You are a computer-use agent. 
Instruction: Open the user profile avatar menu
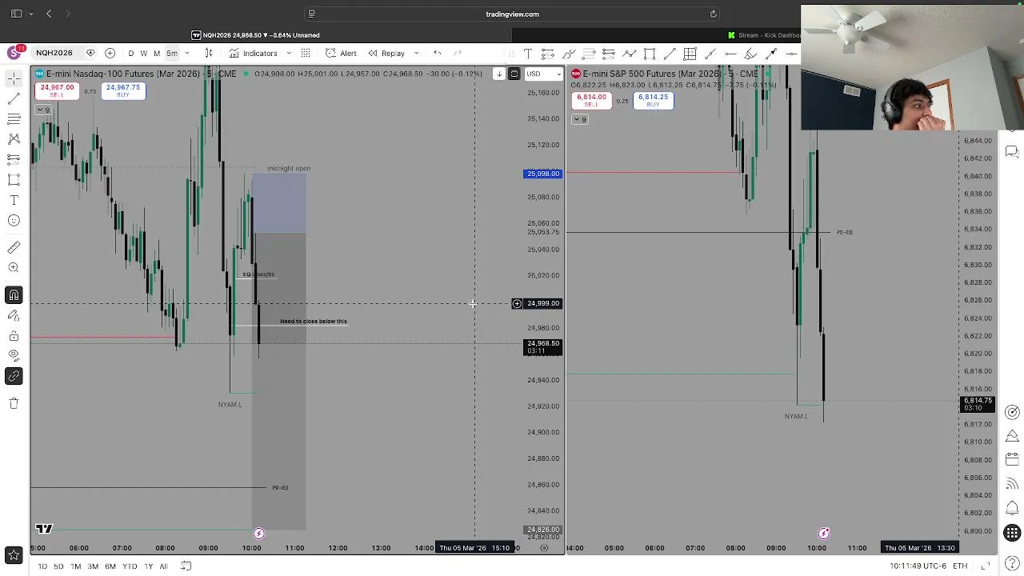pos(14,53)
